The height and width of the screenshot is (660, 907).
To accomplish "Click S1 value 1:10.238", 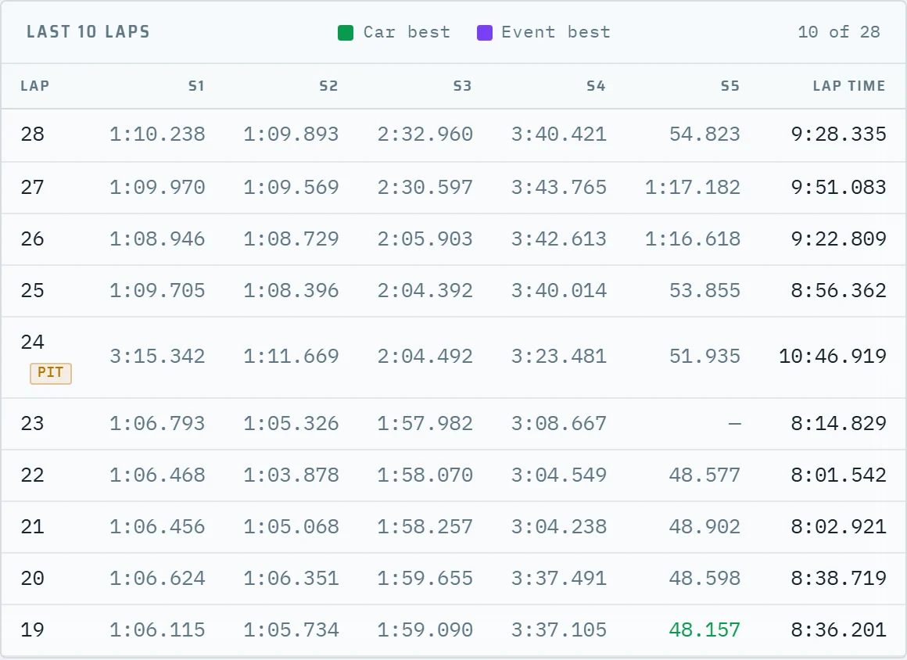I will pos(157,135).
